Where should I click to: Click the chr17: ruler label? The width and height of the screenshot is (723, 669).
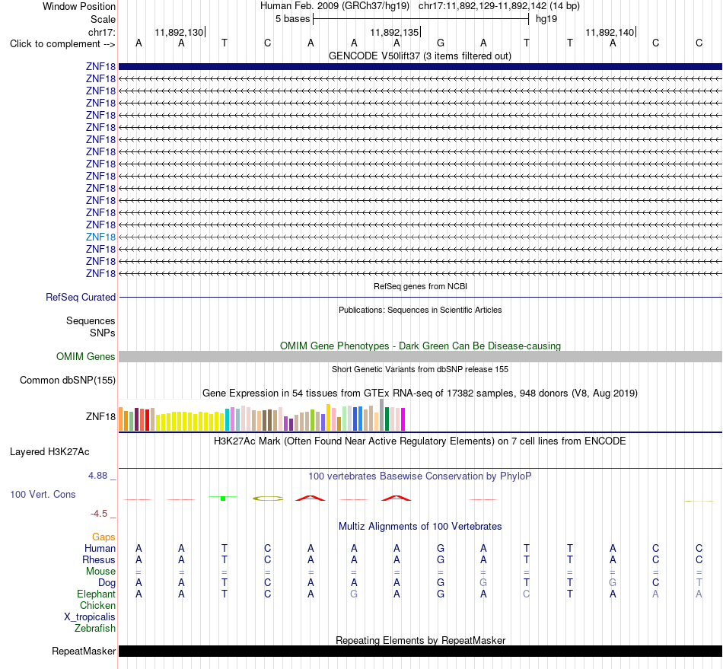click(x=102, y=32)
